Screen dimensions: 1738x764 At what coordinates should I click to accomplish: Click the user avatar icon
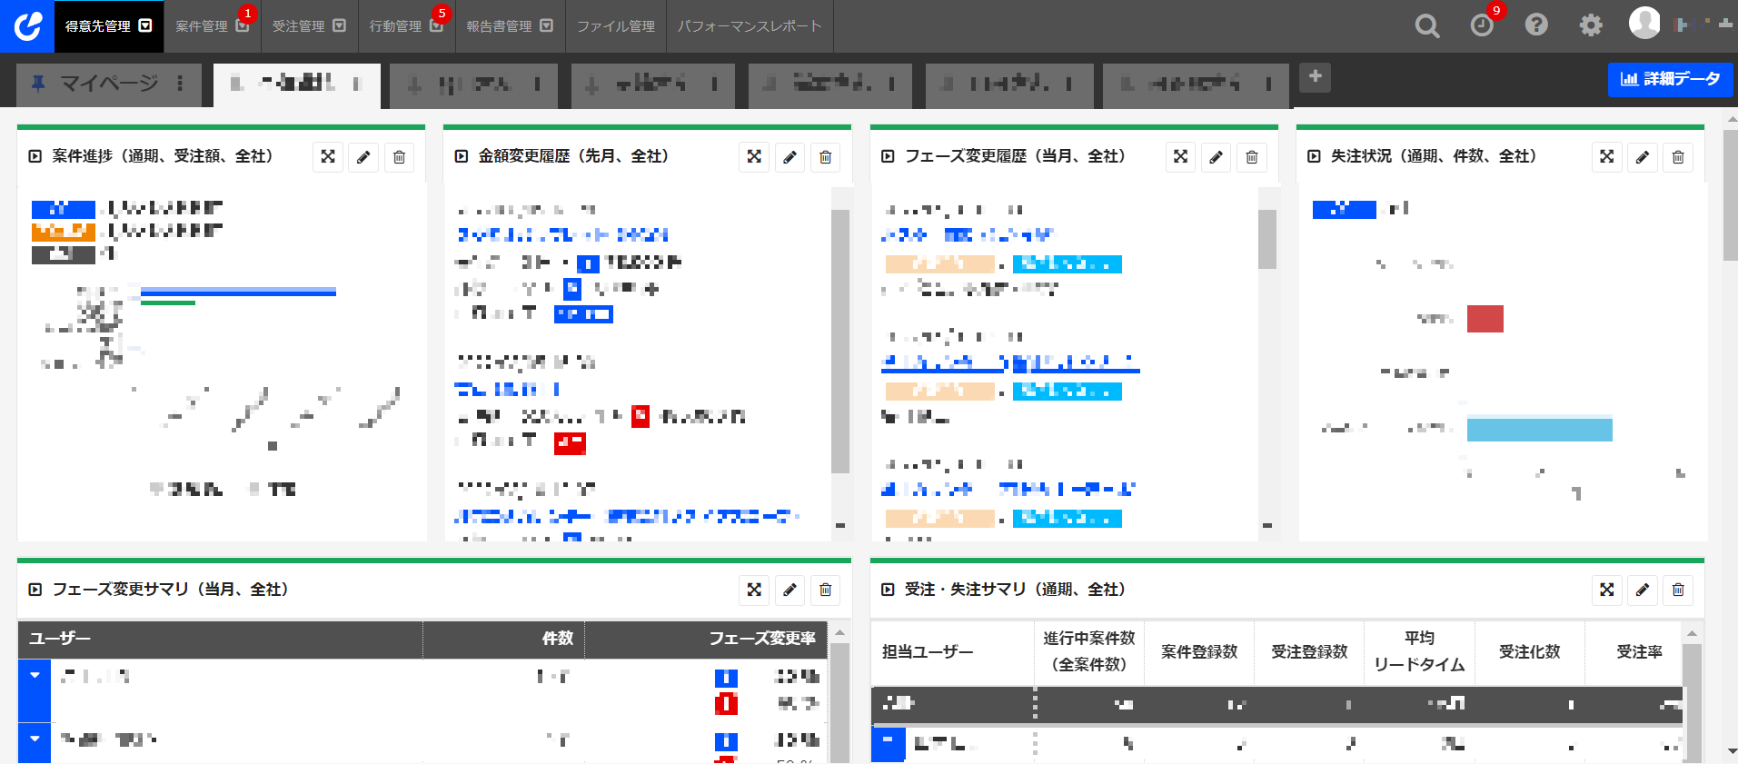[x=1644, y=24]
